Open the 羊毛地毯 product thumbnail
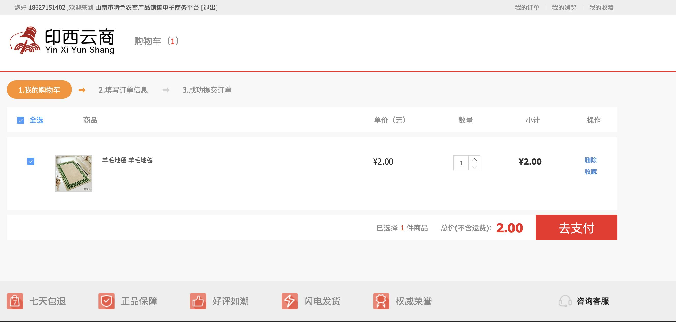Screen dimensions: 676x322 tap(74, 173)
